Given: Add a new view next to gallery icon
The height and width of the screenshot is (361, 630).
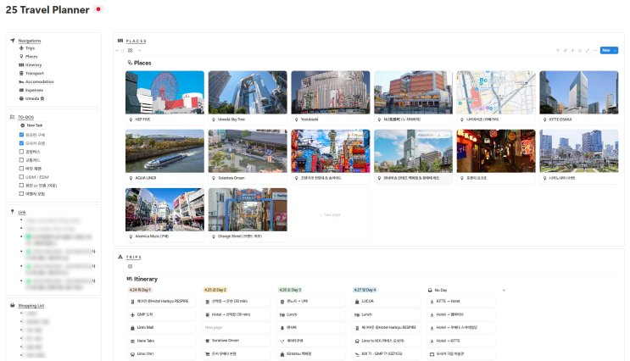Looking at the screenshot, I should [x=140, y=51].
